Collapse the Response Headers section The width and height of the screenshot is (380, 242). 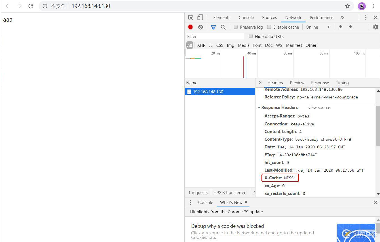(x=259, y=108)
